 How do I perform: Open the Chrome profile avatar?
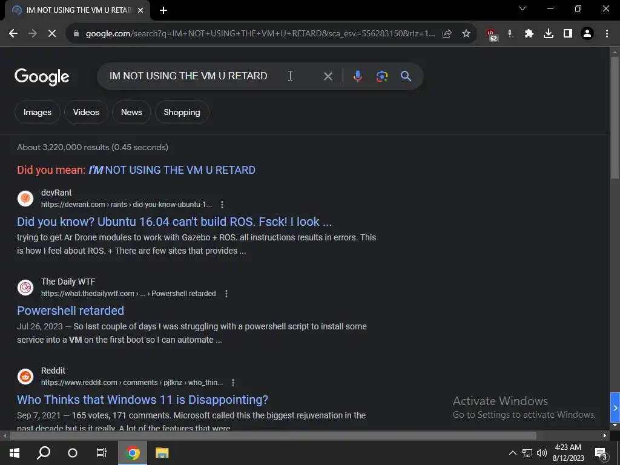[x=587, y=34]
